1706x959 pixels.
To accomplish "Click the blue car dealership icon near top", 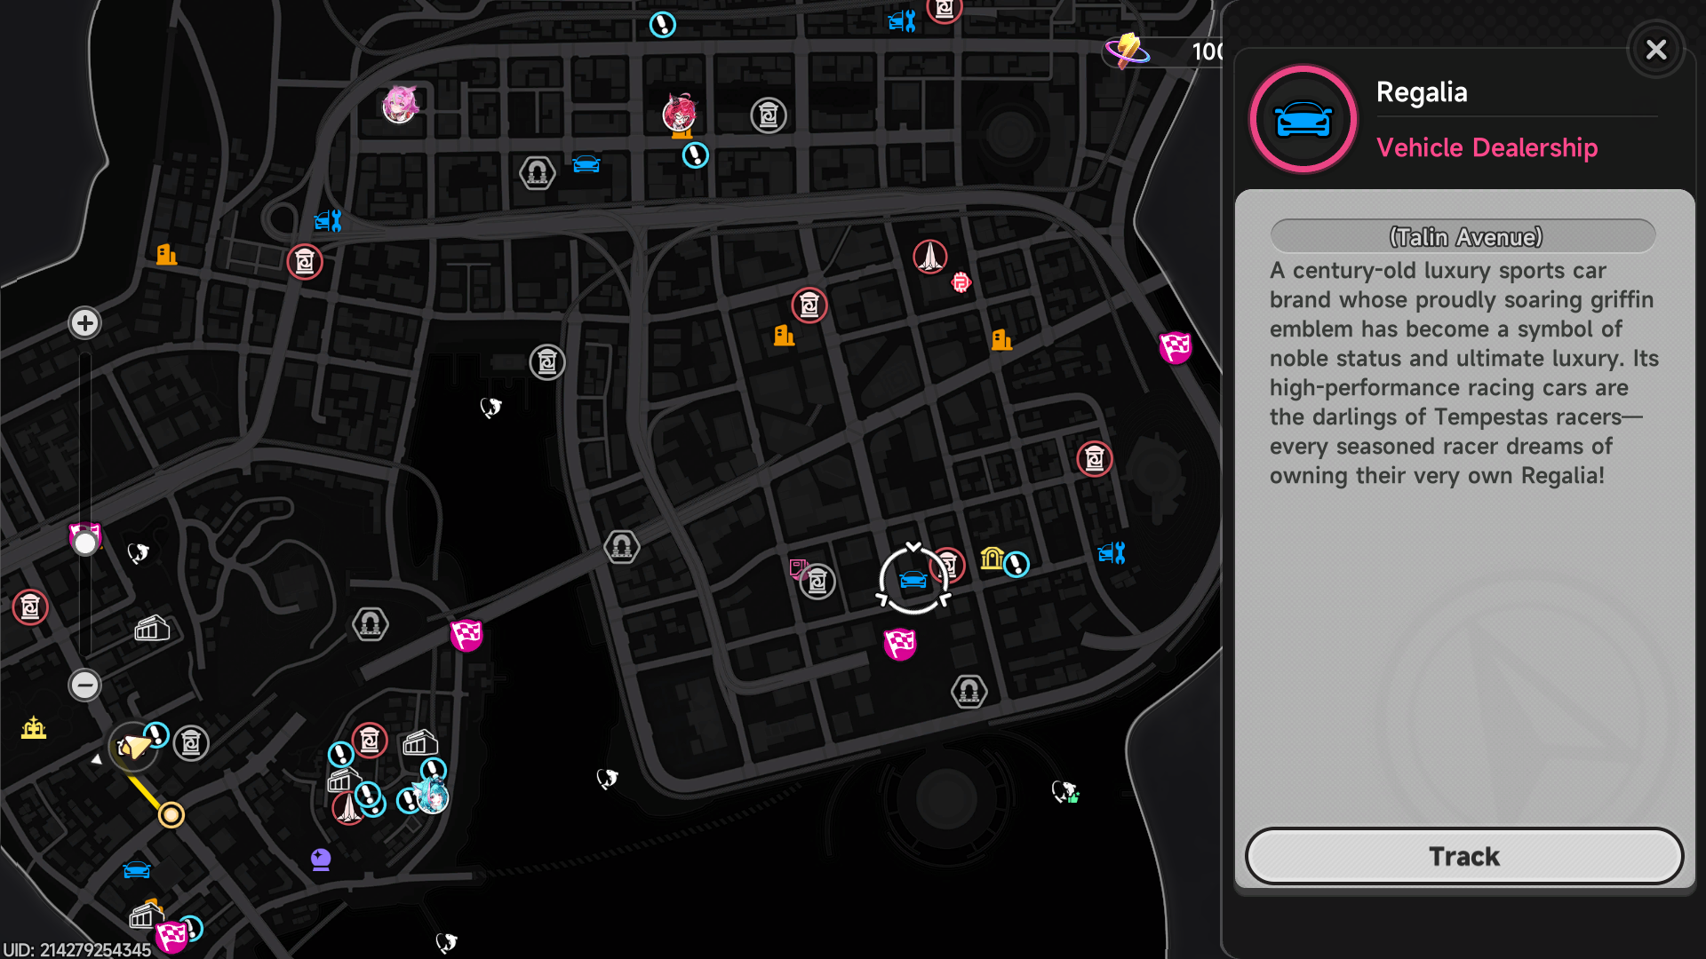I will click(586, 164).
